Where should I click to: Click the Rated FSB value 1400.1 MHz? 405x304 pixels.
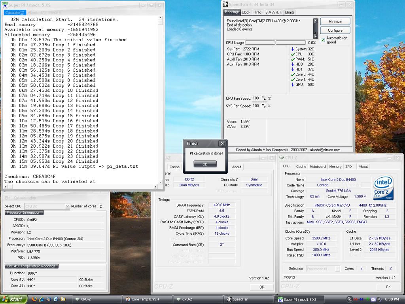click(x=321, y=255)
